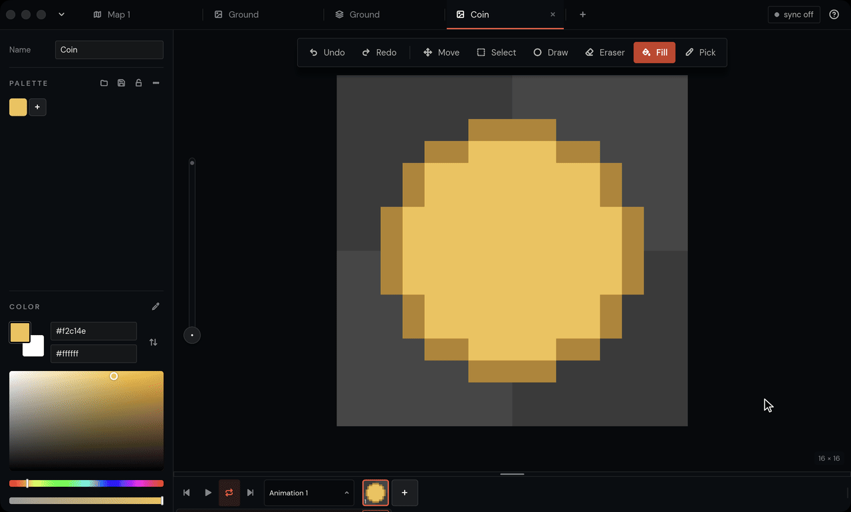Toggle animation loop
This screenshot has width=851, height=512.
click(x=229, y=493)
